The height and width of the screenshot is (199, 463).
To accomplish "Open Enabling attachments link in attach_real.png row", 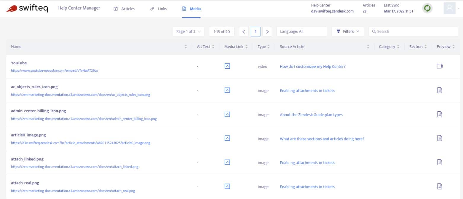I will (307, 187).
